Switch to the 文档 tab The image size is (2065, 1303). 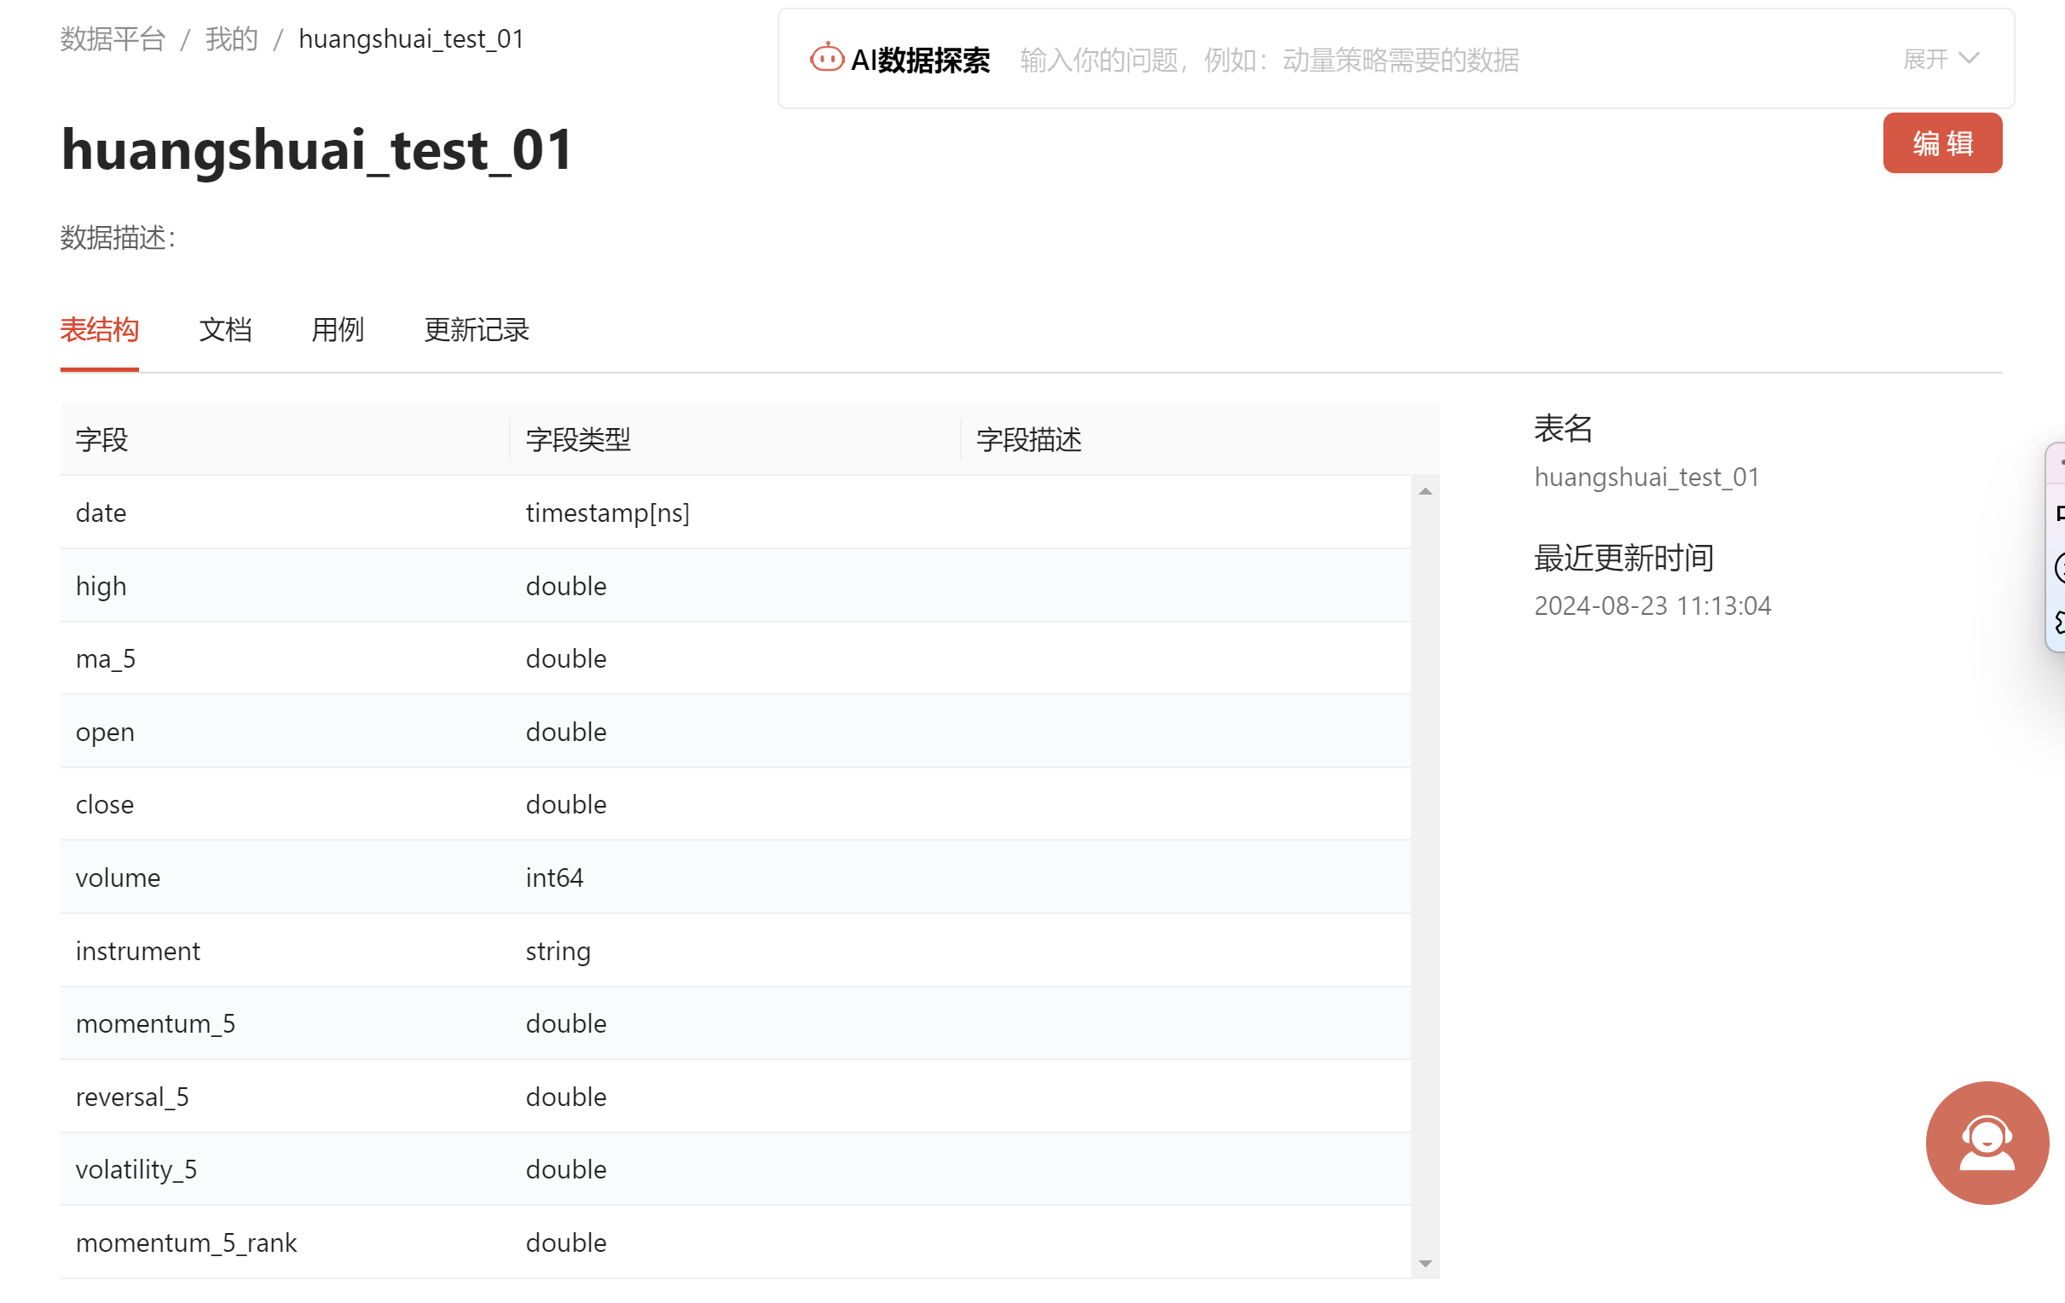[x=225, y=329]
